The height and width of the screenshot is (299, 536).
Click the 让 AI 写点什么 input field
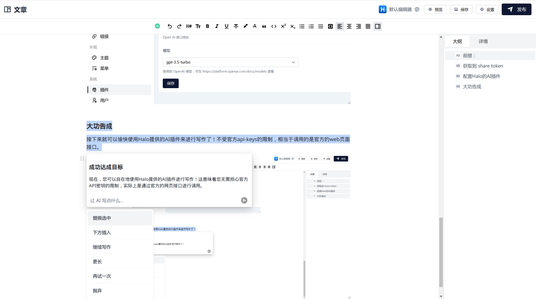[x=163, y=201]
